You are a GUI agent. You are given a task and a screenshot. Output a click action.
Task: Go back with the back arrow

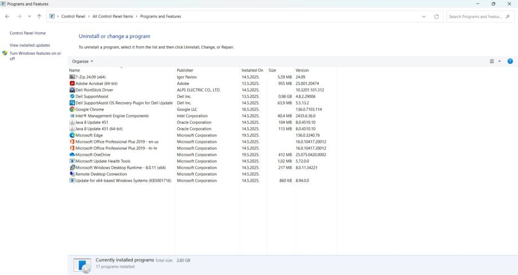pos(7,16)
